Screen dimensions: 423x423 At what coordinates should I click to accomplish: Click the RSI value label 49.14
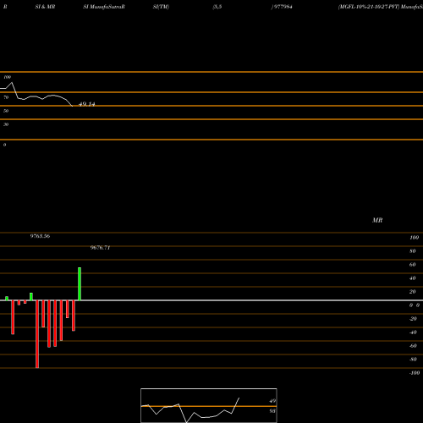click(x=87, y=104)
